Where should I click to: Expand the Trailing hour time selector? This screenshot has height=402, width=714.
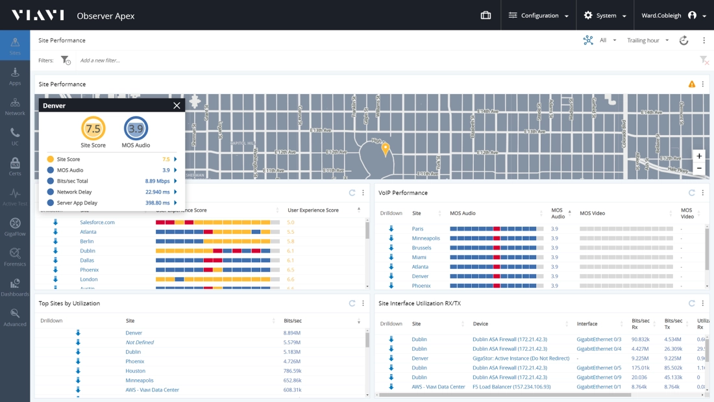tap(647, 40)
